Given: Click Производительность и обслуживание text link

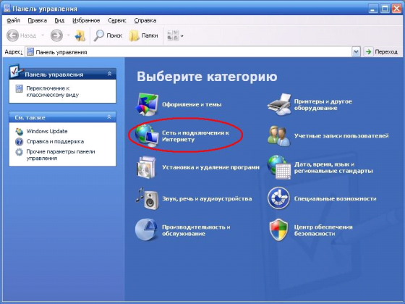Looking at the screenshot, I should 196,230.
